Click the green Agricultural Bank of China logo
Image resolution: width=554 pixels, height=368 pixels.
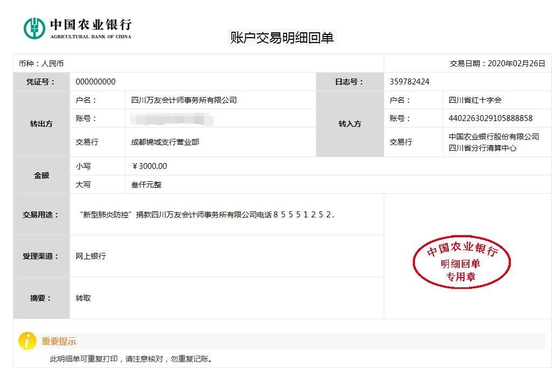coord(34,28)
